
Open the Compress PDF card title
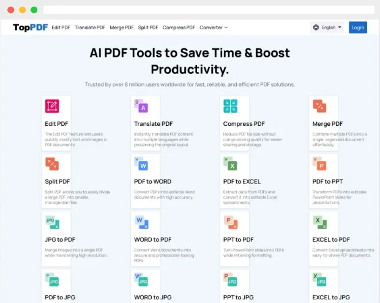[x=244, y=123]
